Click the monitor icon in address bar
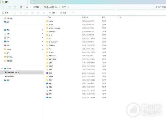 point(27,7)
